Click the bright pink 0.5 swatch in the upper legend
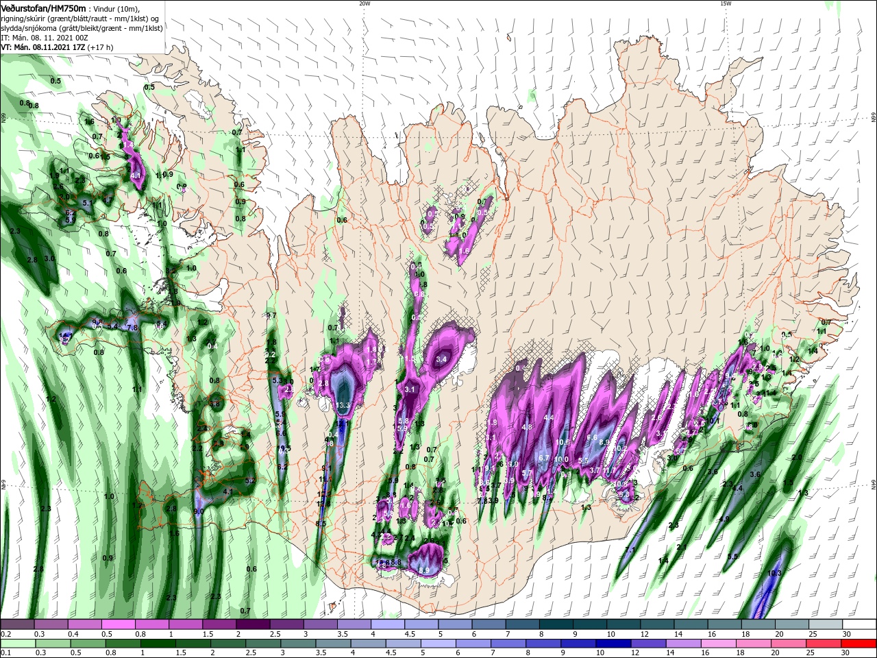 (x=118, y=624)
